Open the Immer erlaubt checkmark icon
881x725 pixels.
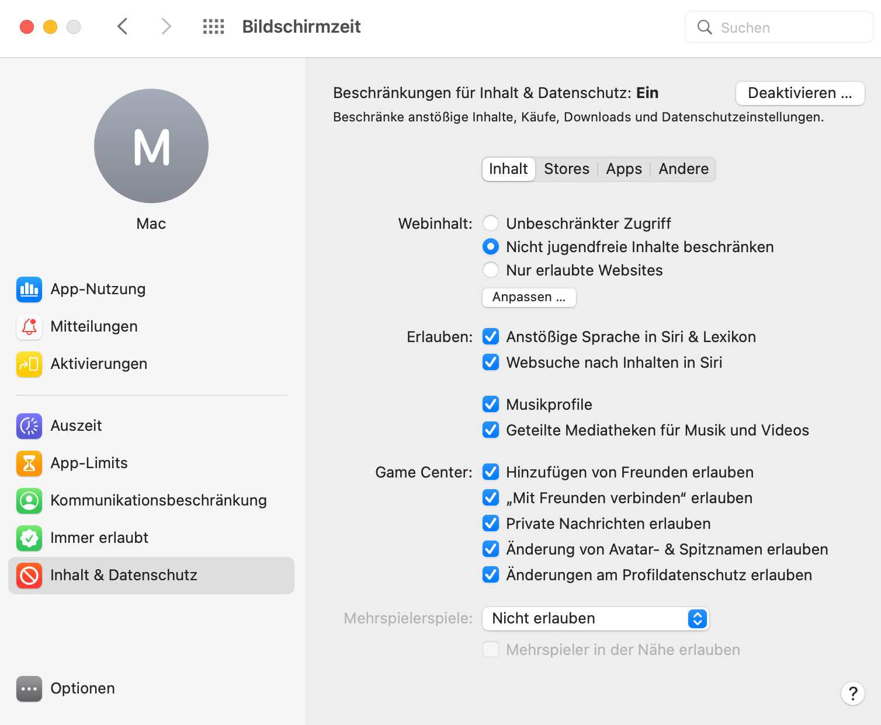(29, 538)
